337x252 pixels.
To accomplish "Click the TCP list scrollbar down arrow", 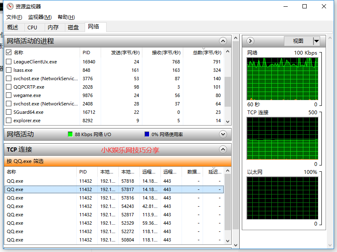I will [227, 241].
